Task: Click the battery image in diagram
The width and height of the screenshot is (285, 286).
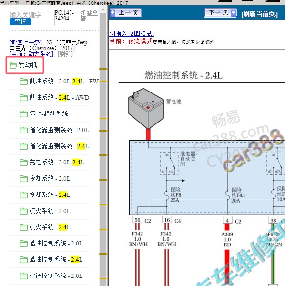Action: 146,109
